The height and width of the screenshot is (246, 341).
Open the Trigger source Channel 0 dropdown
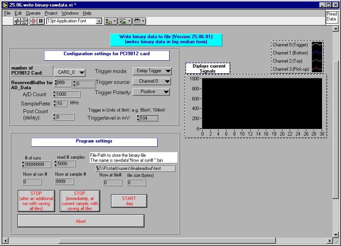151,81
